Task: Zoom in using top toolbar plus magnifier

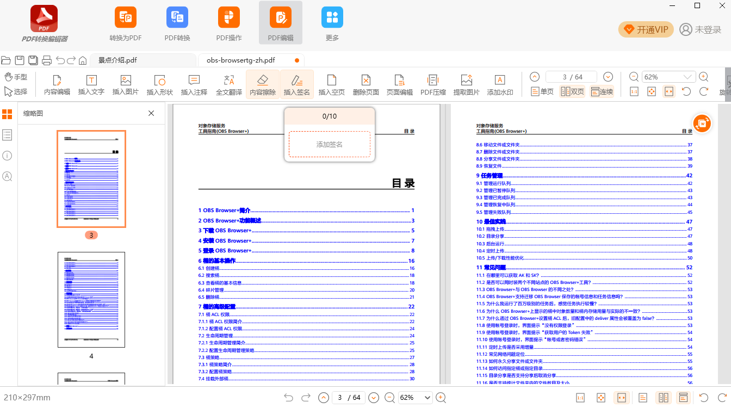Action: pyautogui.click(x=703, y=77)
